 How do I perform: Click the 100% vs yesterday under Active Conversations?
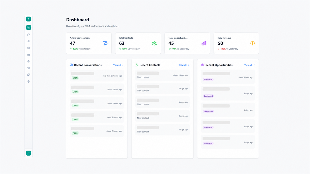tap(80, 49)
